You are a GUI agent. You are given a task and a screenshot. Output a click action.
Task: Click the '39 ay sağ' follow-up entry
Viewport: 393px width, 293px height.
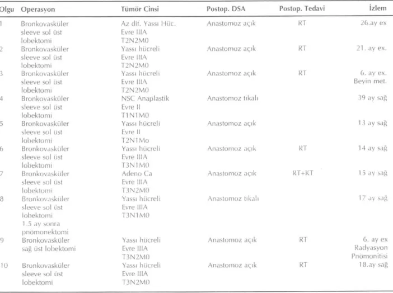[372, 98]
